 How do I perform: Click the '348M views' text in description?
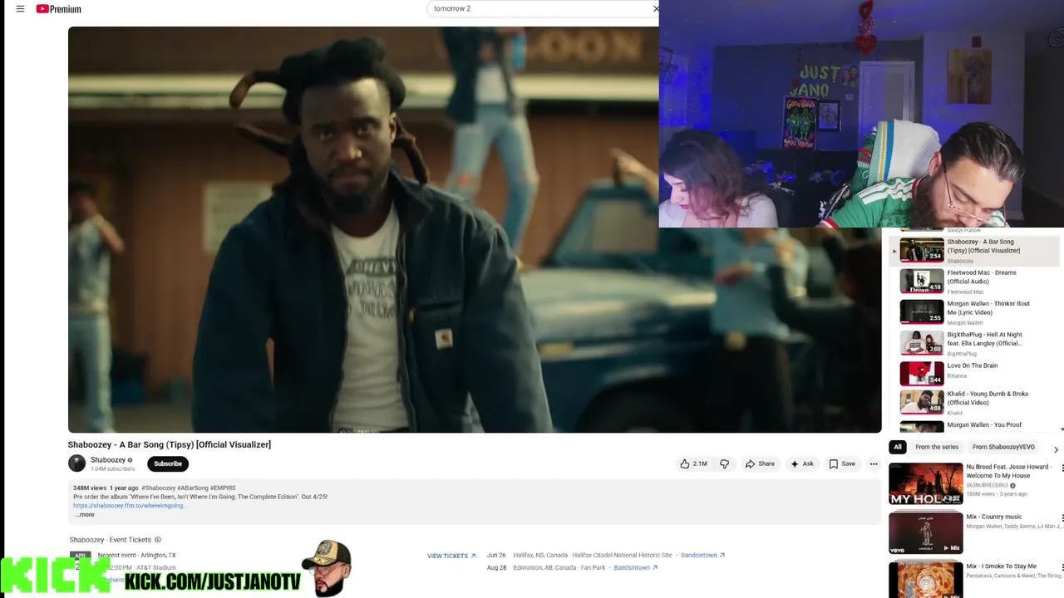click(90, 488)
